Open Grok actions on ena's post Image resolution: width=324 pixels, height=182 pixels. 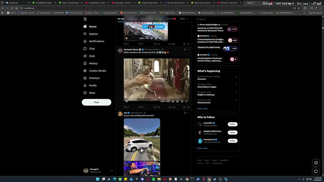[185, 113]
